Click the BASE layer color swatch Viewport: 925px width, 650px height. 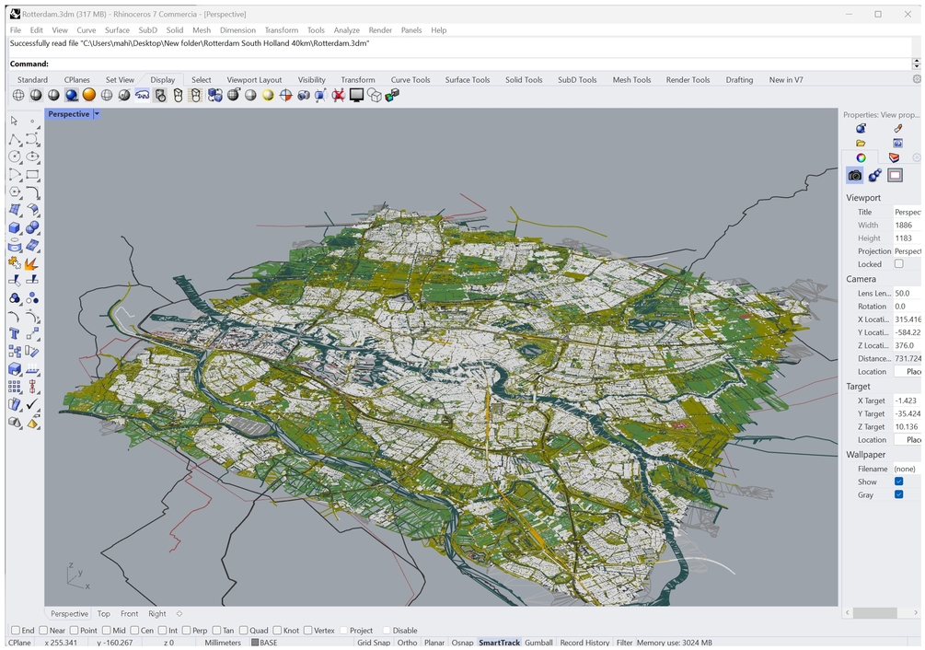pyautogui.click(x=255, y=643)
